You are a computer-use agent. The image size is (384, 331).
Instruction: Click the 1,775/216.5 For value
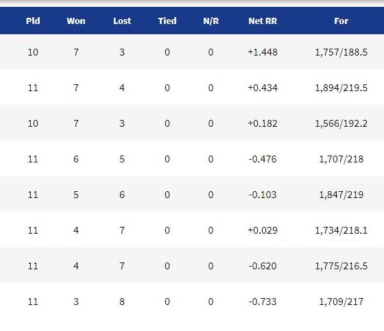341,266
